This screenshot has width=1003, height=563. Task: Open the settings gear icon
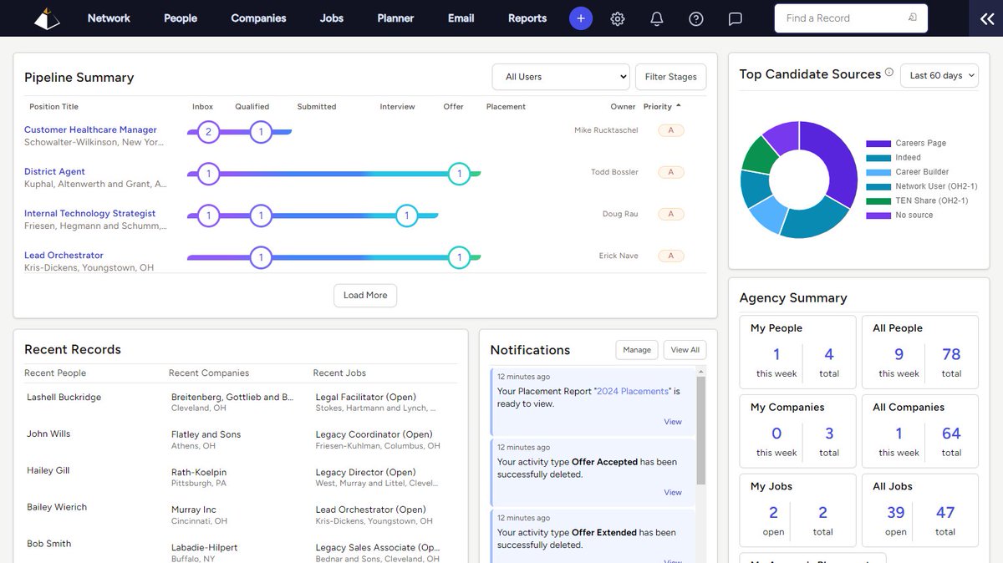click(617, 18)
